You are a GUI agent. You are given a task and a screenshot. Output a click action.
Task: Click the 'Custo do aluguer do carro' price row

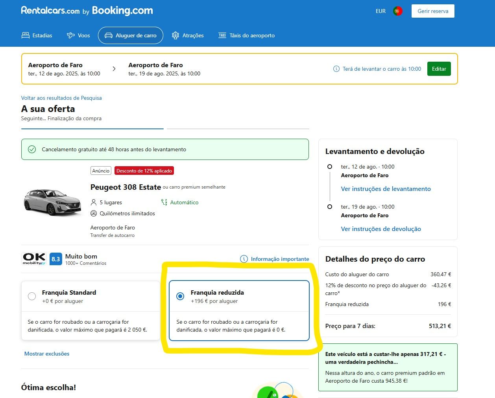(388, 274)
